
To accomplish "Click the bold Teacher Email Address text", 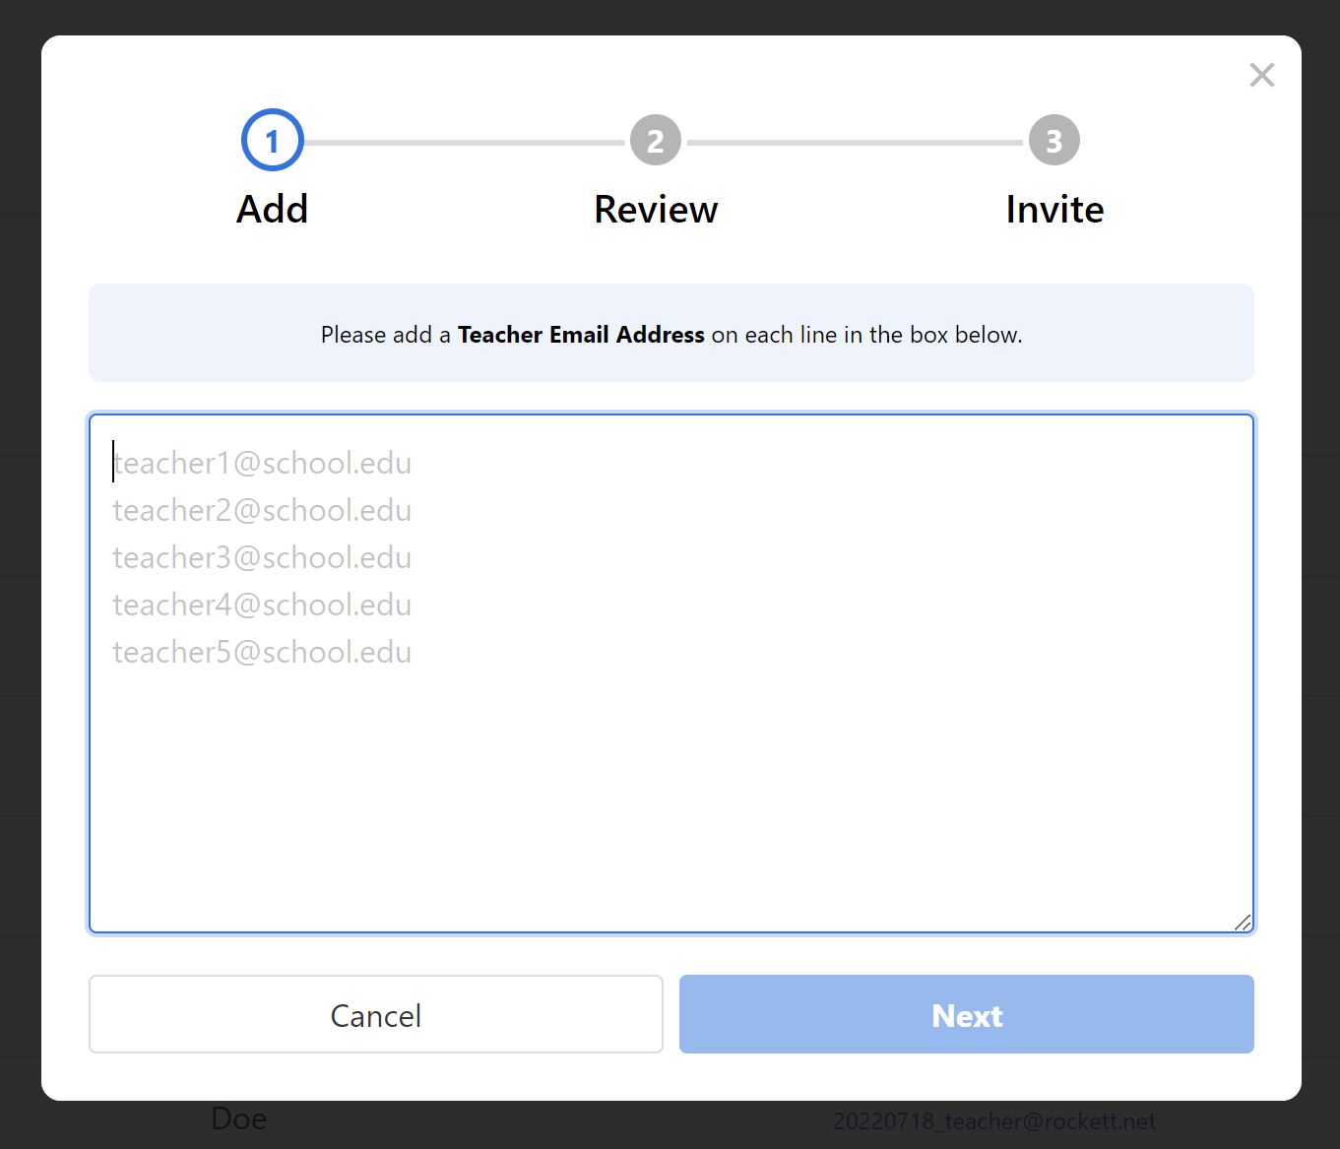I will pos(581,335).
